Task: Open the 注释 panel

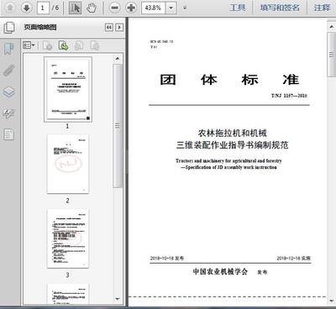Action: click(322, 8)
